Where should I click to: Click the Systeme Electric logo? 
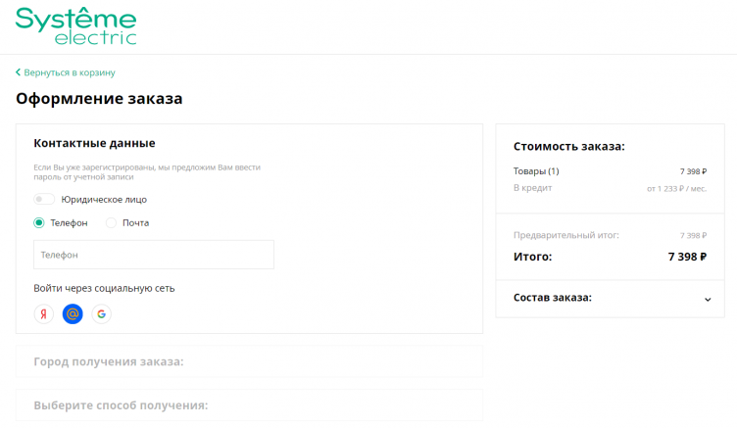tap(76, 25)
